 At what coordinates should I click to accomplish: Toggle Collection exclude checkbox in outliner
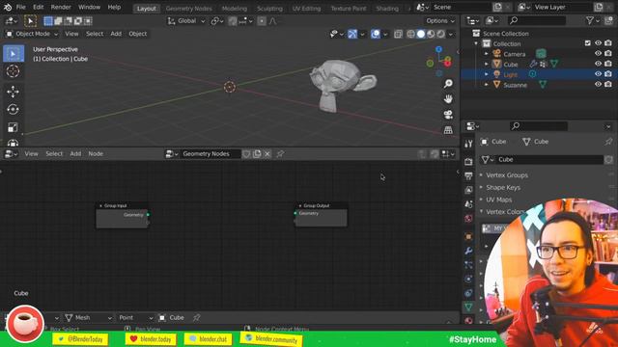point(588,43)
